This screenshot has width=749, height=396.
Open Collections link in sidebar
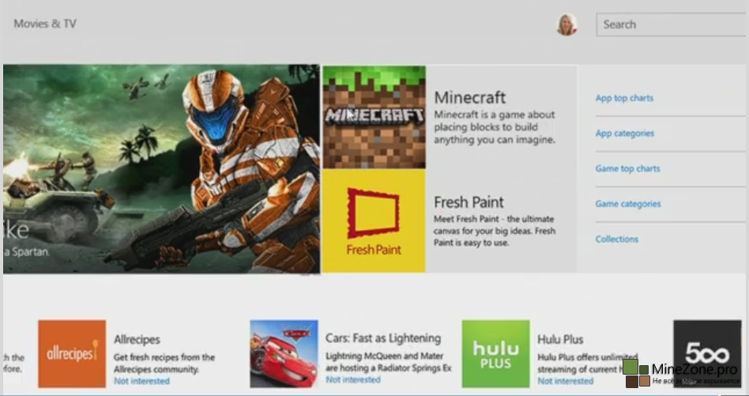617,239
